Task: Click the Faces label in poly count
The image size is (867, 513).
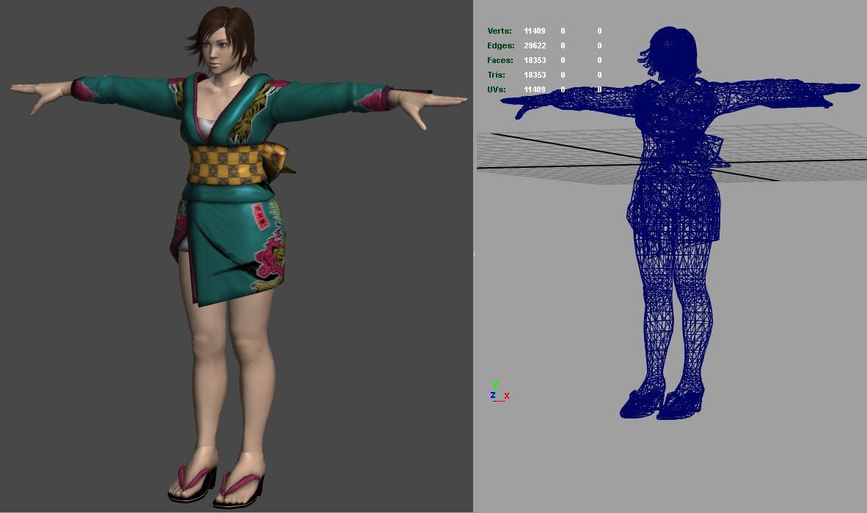Action: click(500, 61)
